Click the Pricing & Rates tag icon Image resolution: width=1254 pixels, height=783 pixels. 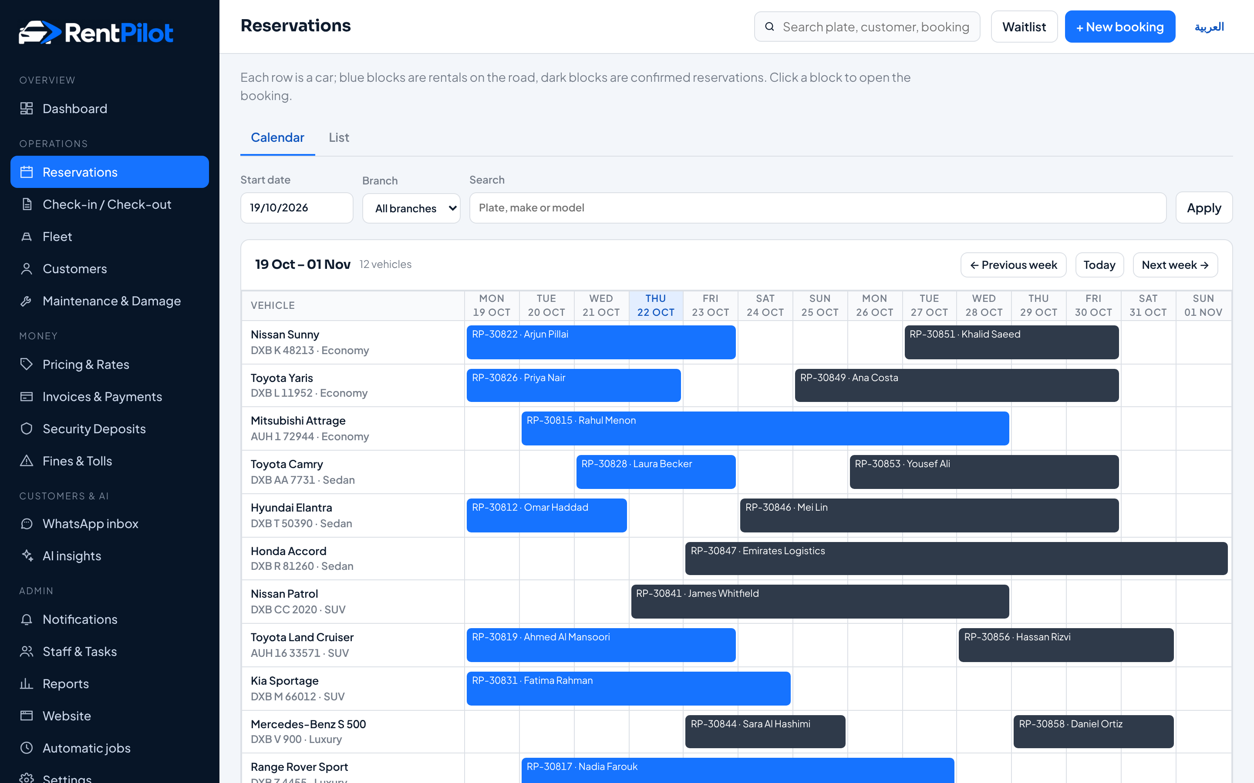click(27, 364)
